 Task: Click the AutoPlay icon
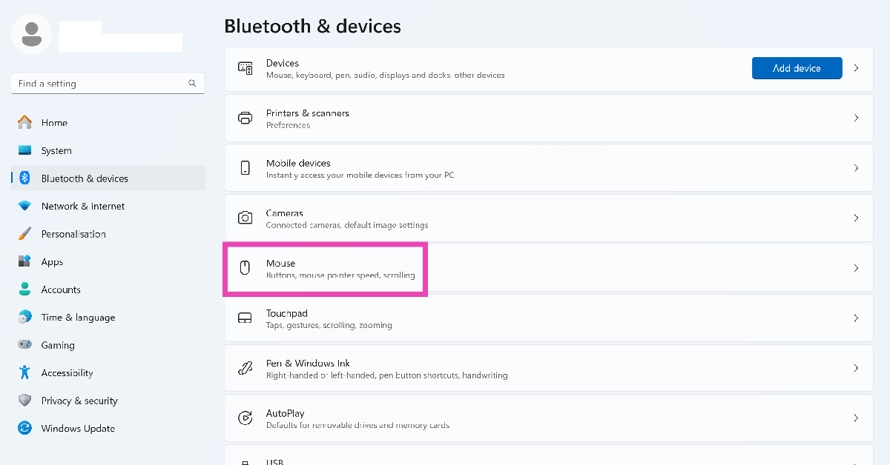(x=245, y=418)
